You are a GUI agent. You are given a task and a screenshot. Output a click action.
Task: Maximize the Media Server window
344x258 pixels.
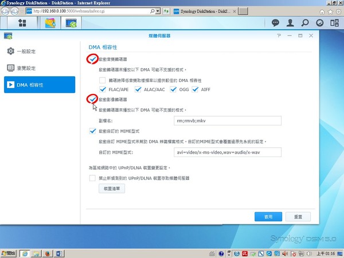[x=300, y=36]
